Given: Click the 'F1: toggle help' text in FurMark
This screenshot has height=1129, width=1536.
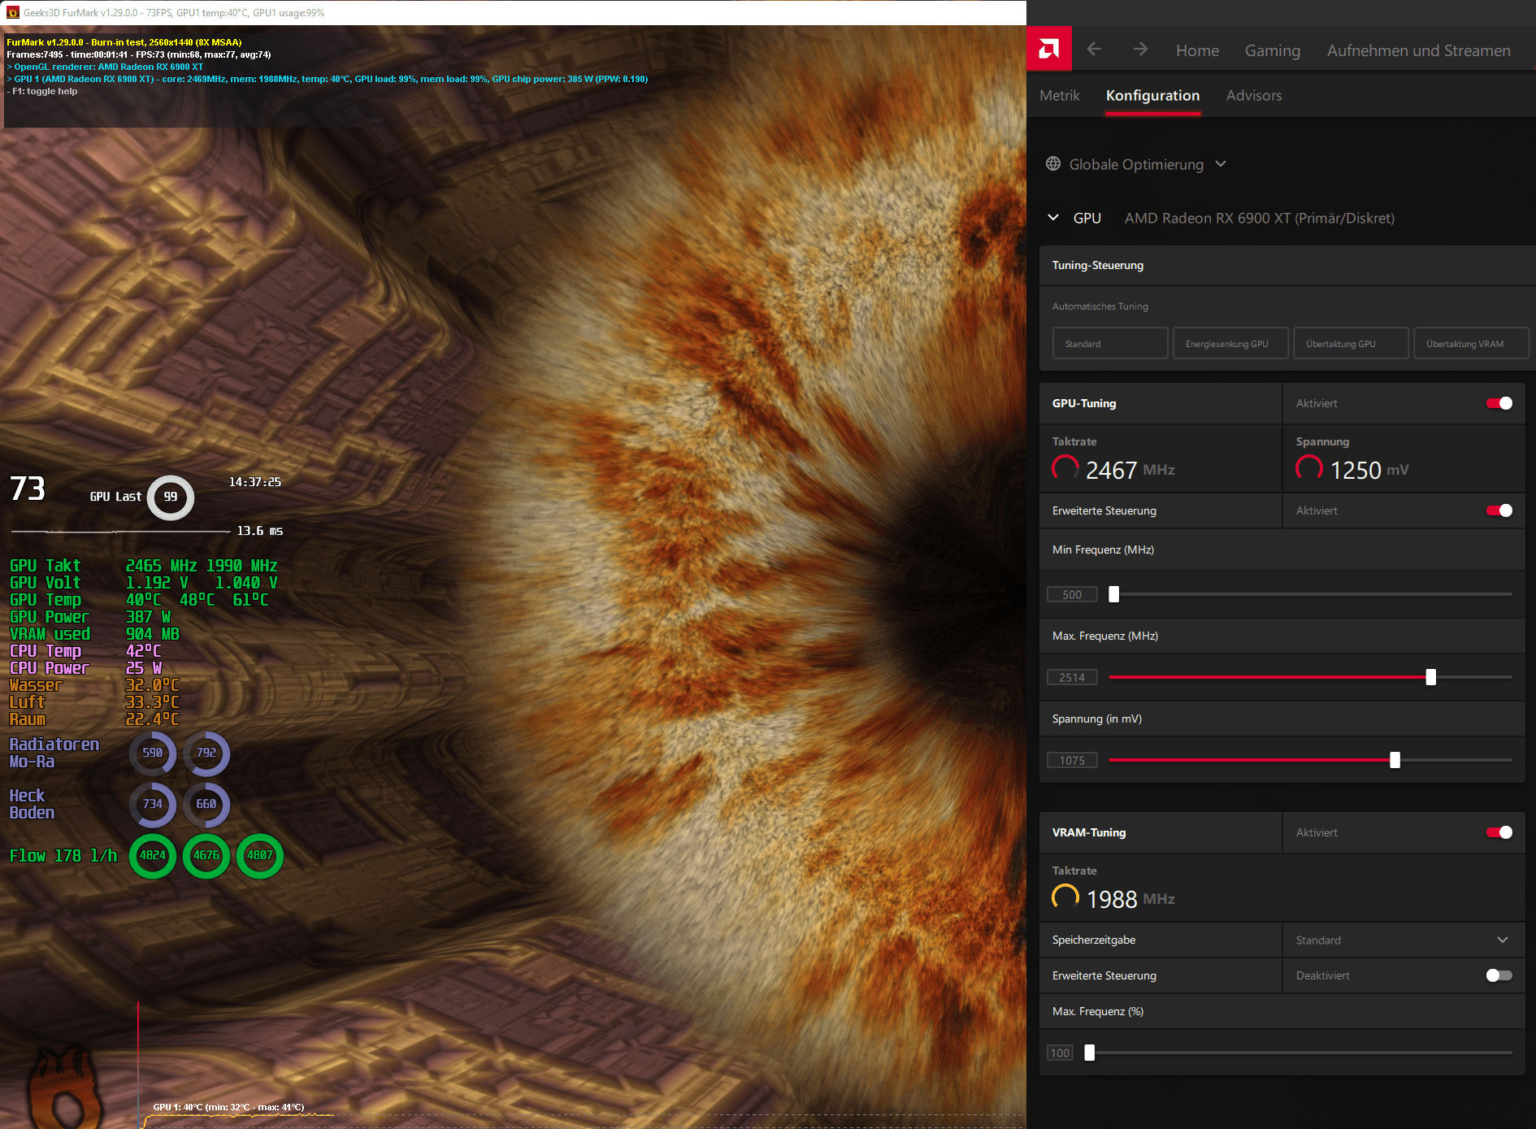Looking at the screenshot, I should [x=42, y=92].
